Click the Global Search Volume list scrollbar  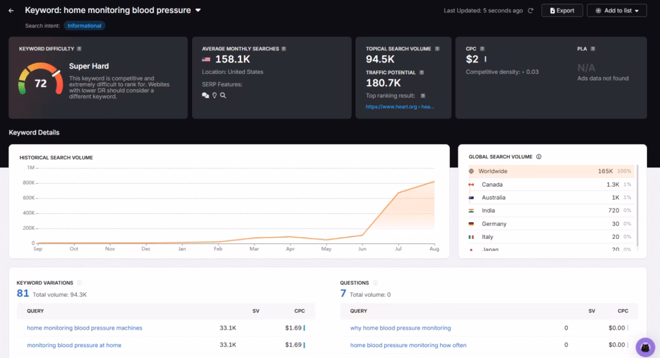pyautogui.click(x=637, y=206)
